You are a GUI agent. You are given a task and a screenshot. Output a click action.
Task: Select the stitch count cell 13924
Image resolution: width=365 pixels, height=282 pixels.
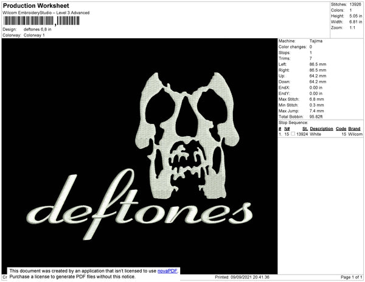click(x=302, y=134)
